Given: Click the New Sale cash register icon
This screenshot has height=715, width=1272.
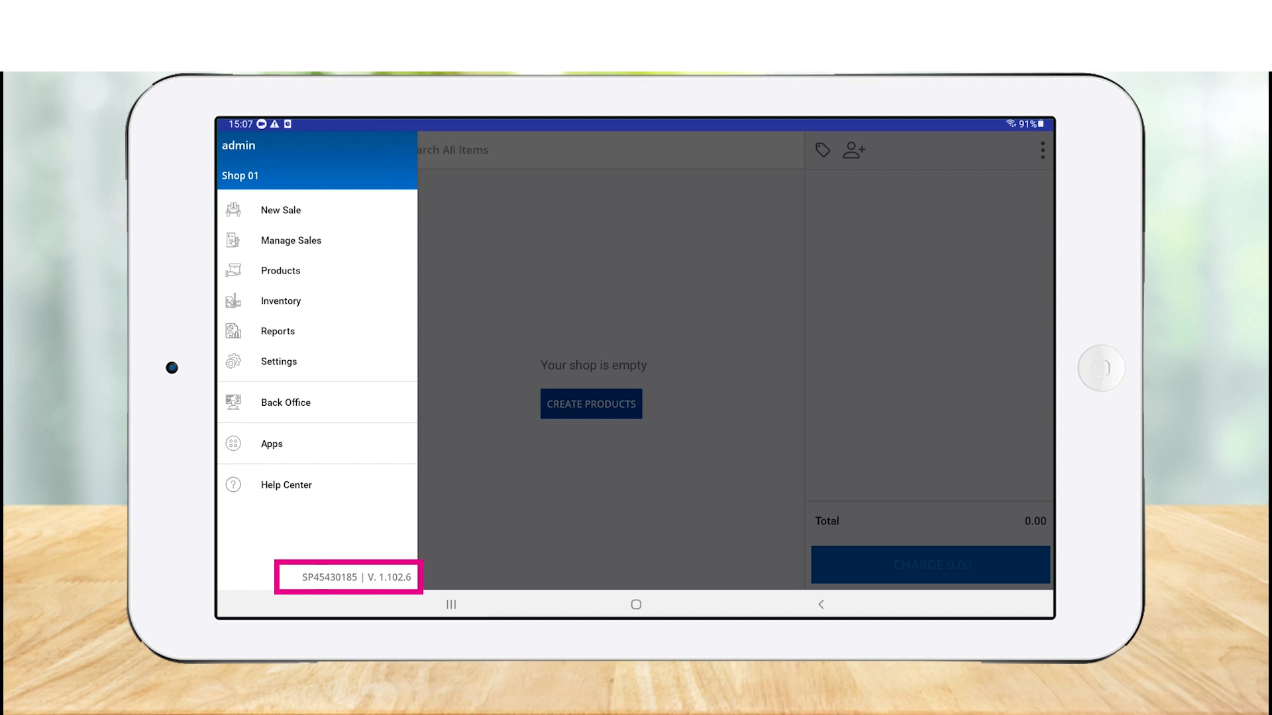Looking at the screenshot, I should (x=233, y=210).
